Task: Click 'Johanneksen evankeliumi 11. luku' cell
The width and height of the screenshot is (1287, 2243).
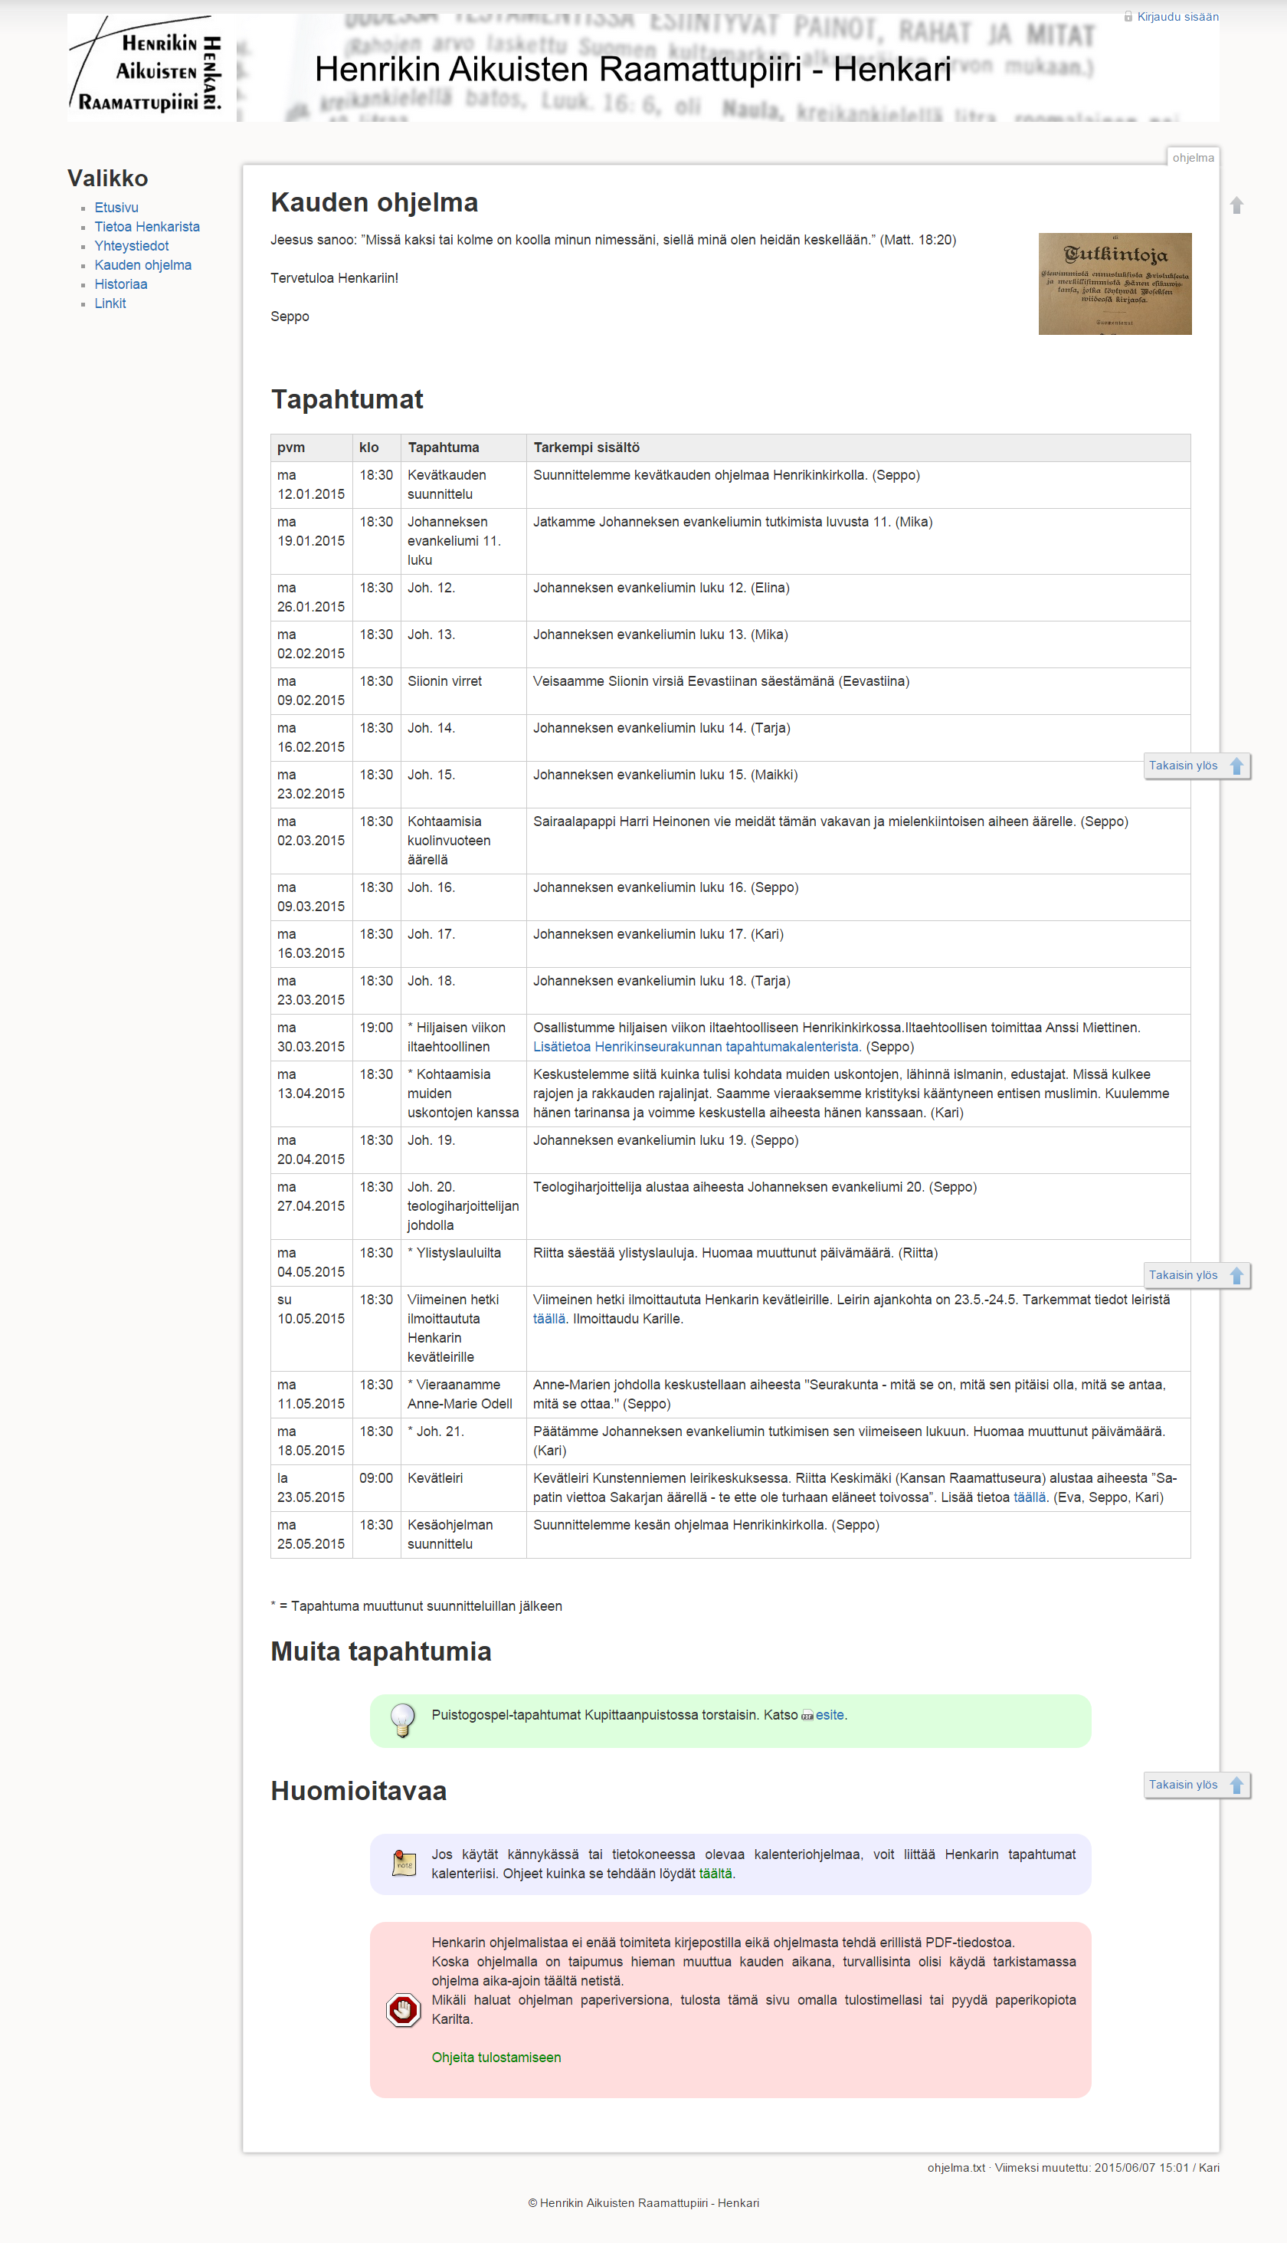Action: (463, 541)
